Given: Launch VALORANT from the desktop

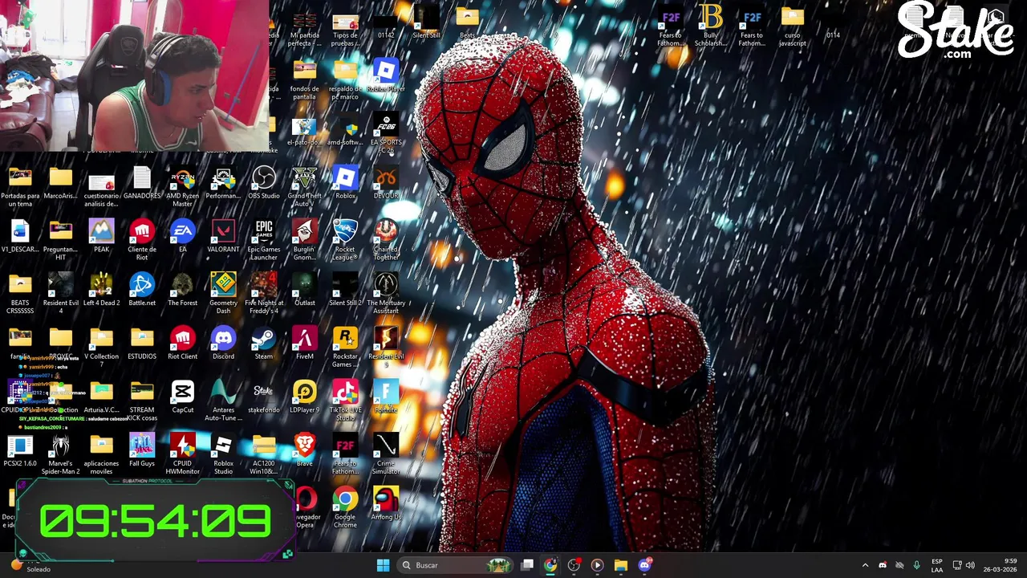Looking at the screenshot, I should [223, 236].
